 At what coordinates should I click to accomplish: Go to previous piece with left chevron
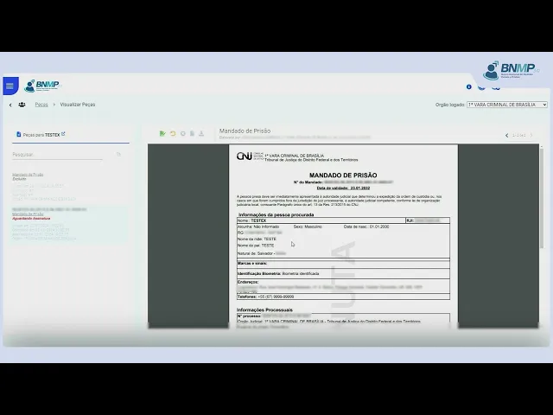tap(507, 135)
